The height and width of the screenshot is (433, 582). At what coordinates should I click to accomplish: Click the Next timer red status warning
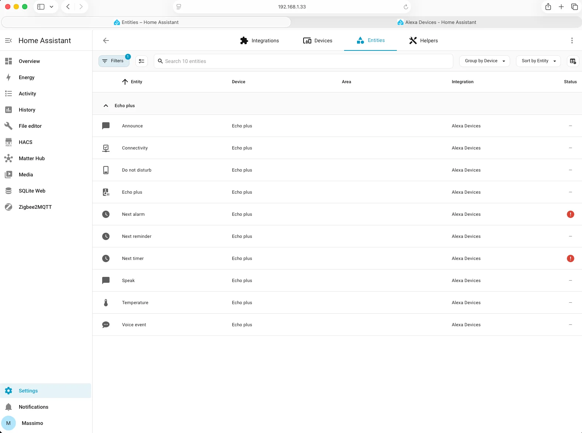[x=570, y=258]
